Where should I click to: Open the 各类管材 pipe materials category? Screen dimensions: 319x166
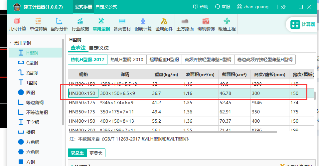122,24
